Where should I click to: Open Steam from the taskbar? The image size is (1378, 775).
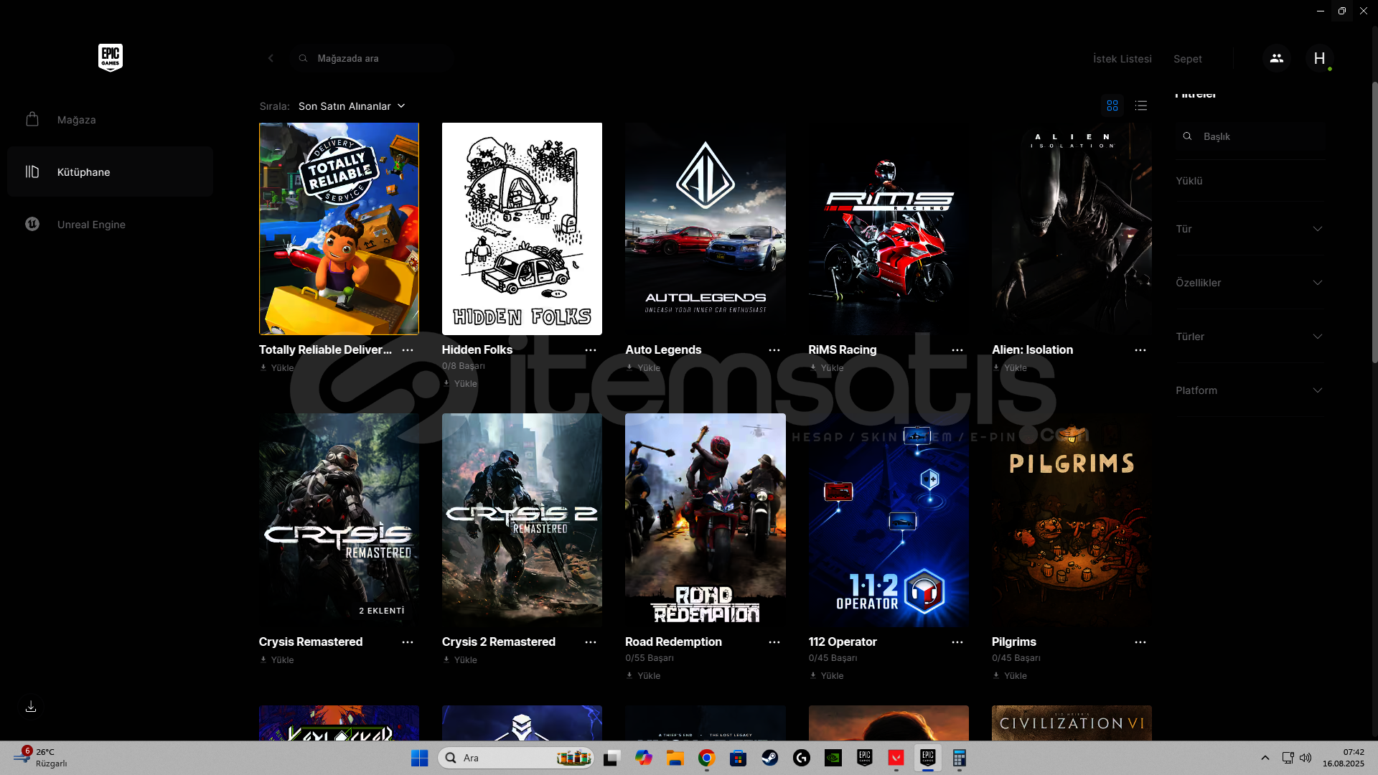click(770, 758)
